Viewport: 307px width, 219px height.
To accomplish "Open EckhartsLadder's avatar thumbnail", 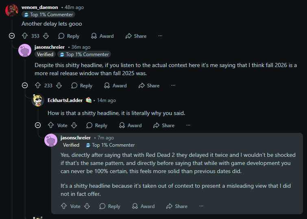I will [x=38, y=100].
